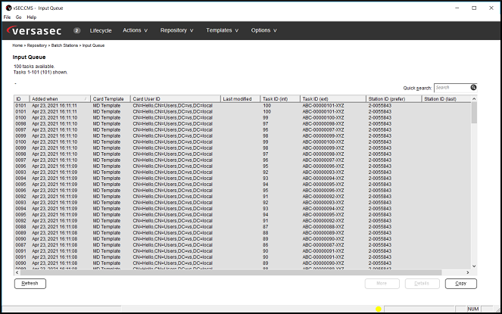Click the yellow status indicator dot
This screenshot has height=314, width=502.
pyautogui.click(x=379, y=309)
